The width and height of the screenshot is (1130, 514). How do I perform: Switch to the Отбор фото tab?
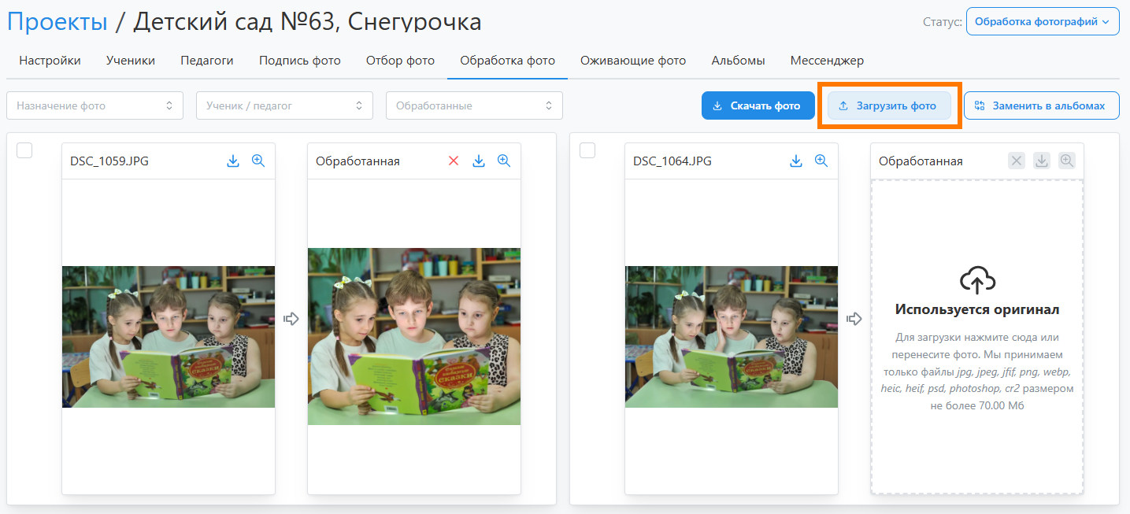pos(400,61)
